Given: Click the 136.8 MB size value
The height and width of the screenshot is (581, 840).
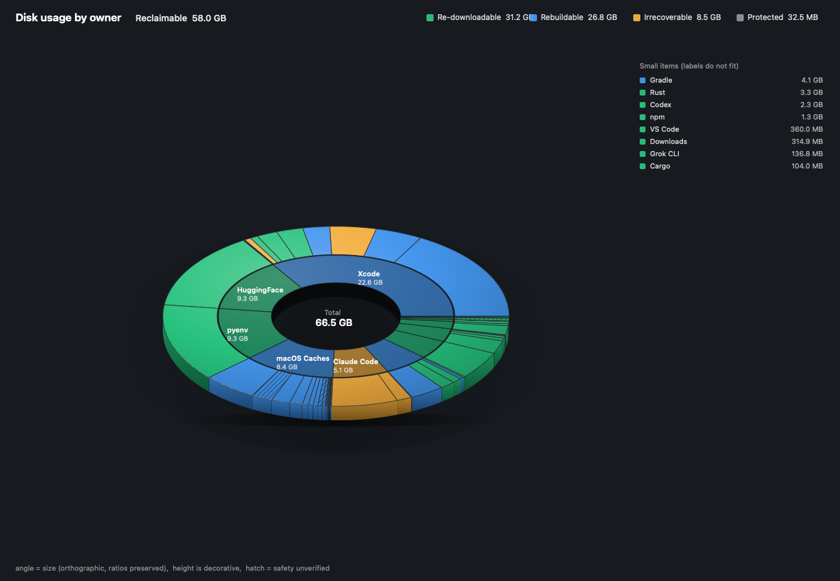Looking at the screenshot, I should (806, 154).
